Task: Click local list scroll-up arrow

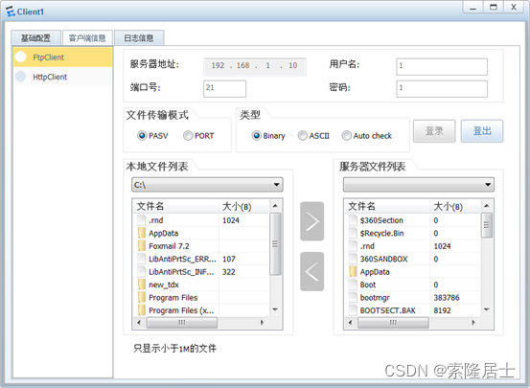Action: (x=275, y=205)
